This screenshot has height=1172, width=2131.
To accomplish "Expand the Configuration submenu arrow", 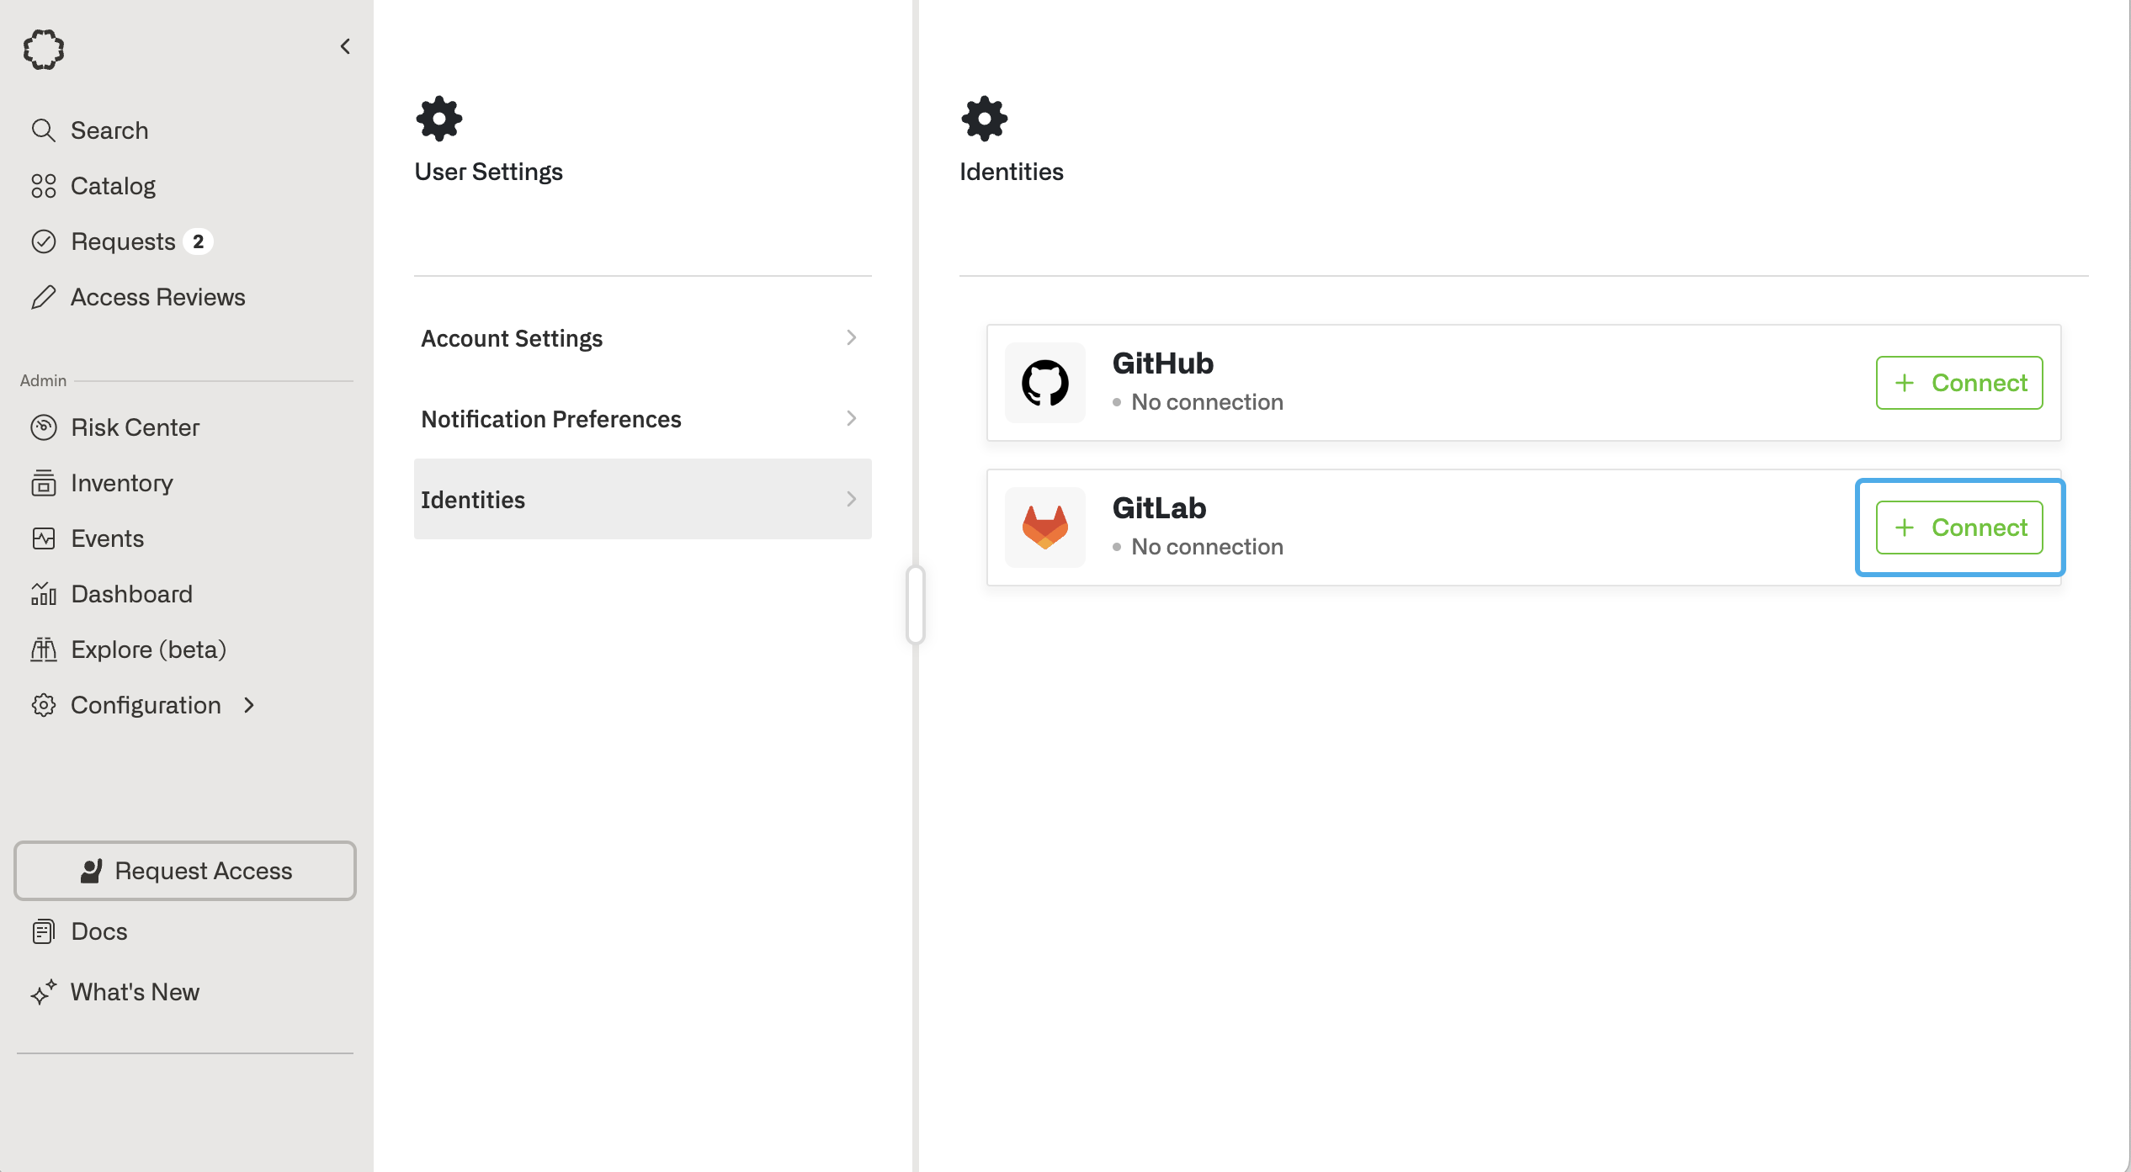I will pos(249,705).
